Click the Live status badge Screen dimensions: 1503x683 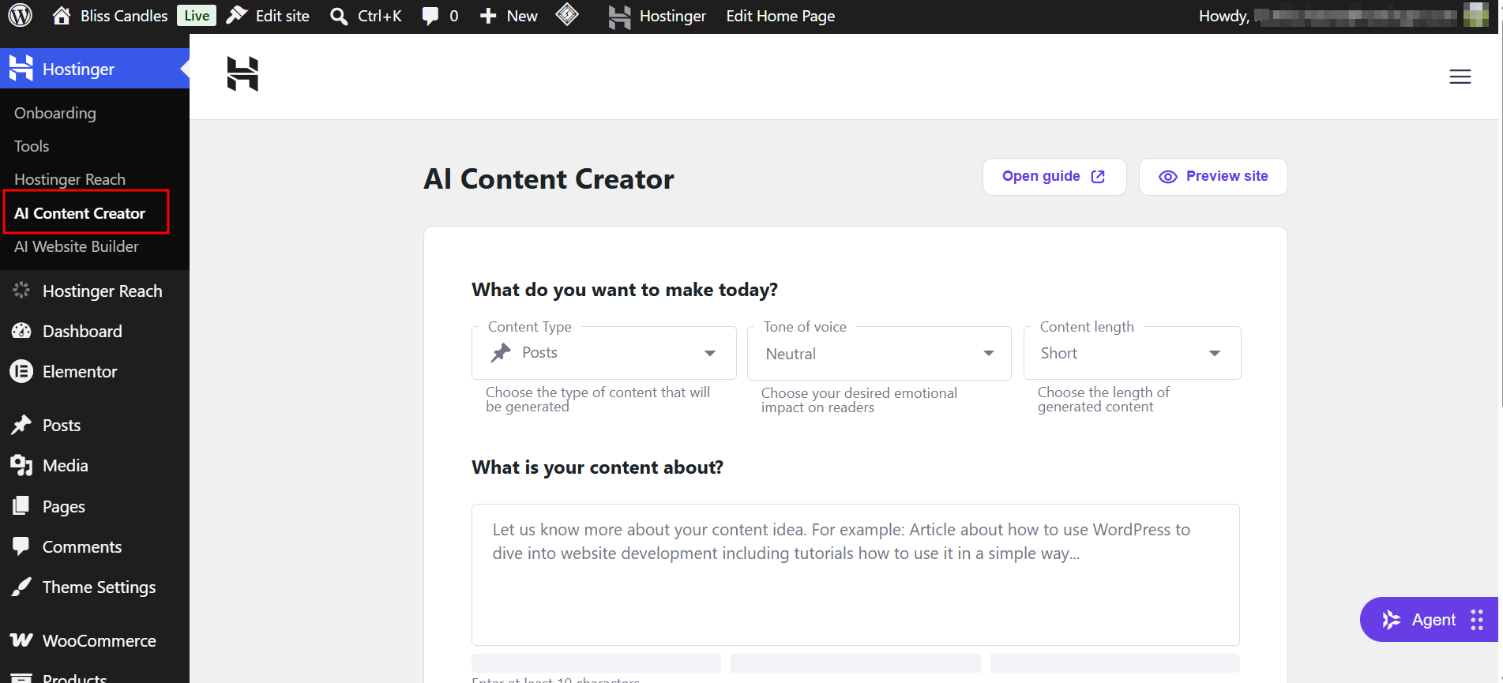[x=197, y=16]
